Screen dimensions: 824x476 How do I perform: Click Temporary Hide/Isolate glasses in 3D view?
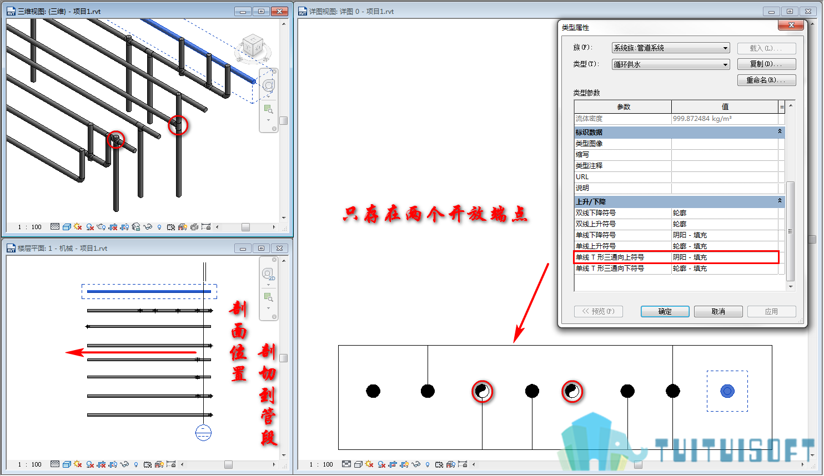(148, 227)
